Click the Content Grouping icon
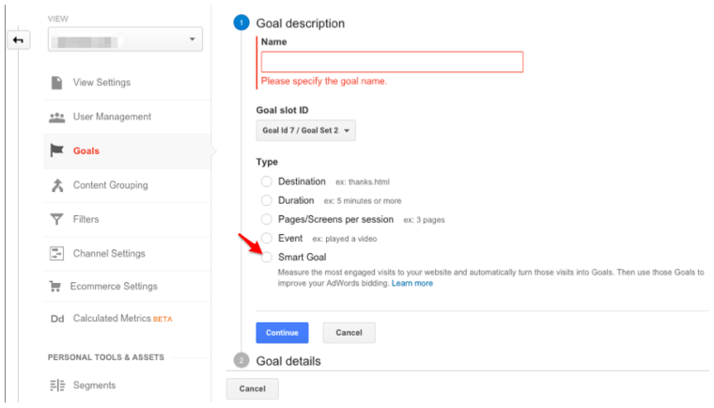 click(56, 185)
